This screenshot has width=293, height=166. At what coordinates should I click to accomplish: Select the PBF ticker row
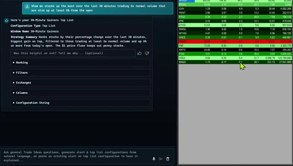(235, 46)
